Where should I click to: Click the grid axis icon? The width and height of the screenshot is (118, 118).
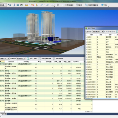click(58, 5)
